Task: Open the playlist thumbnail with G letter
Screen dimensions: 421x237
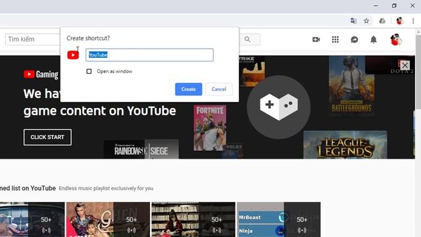Action: (108, 219)
